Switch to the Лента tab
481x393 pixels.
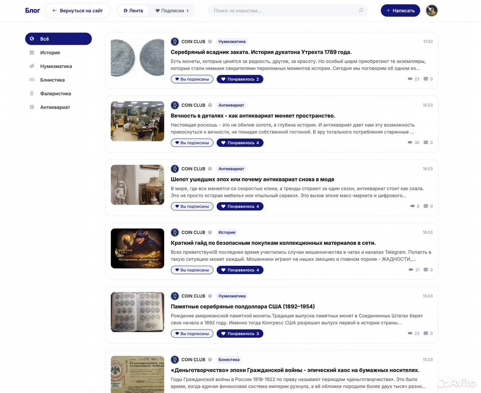pos(133,10)
